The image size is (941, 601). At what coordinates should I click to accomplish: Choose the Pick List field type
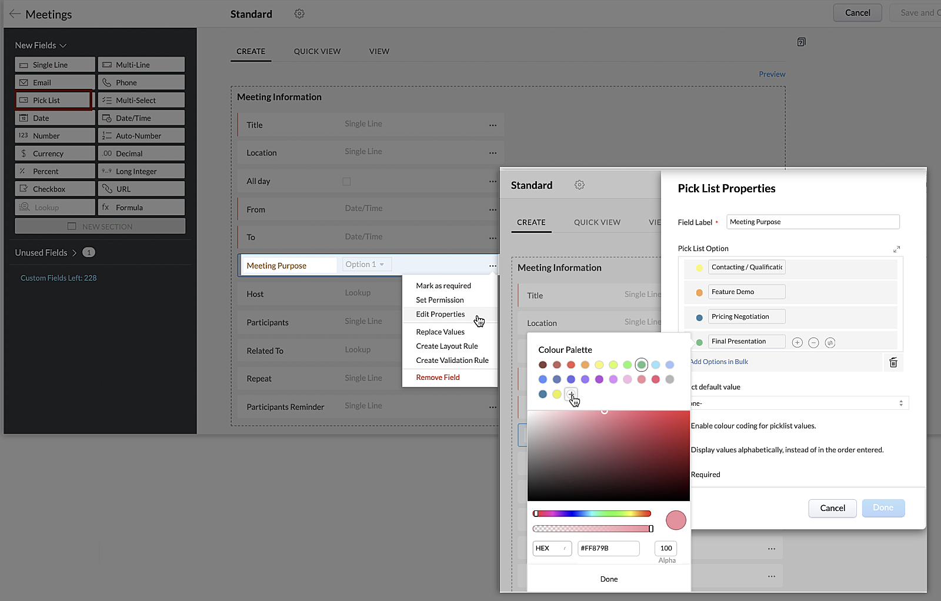pos(54,101)
